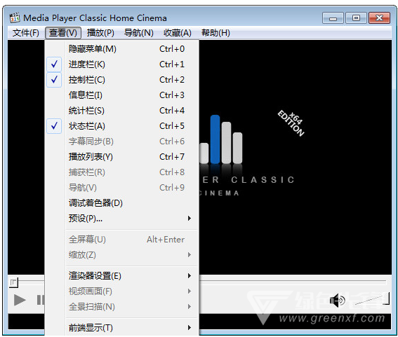Open the 播放(P) menu
Screen dimensions: 398x337
point(100,33)
